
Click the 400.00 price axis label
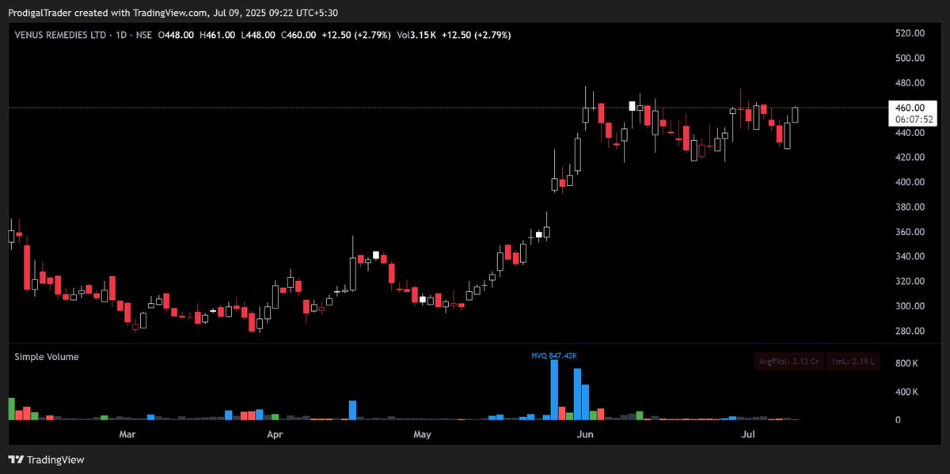pyautogui.click(x=910, y=182)
